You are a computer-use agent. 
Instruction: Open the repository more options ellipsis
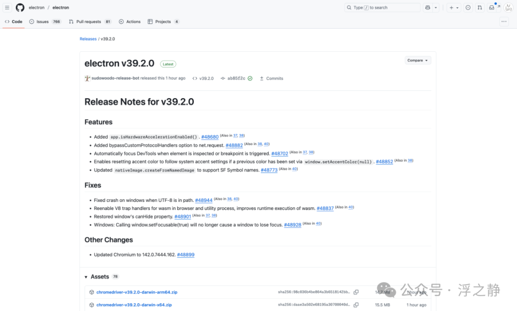[x=504, y=22]
